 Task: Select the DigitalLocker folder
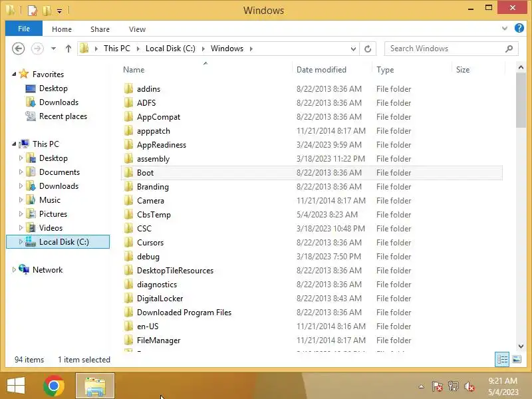(160, 298)
